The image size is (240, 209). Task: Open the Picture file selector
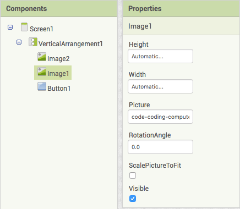[x=160, y=117]
